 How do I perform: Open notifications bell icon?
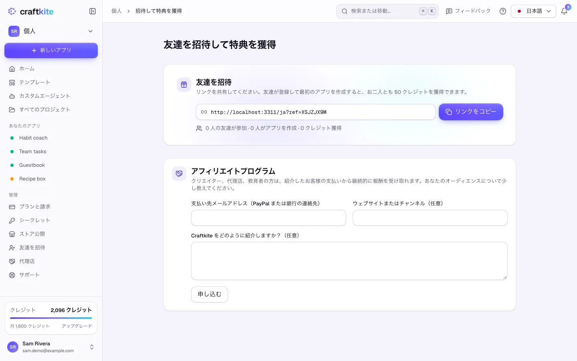564,11
